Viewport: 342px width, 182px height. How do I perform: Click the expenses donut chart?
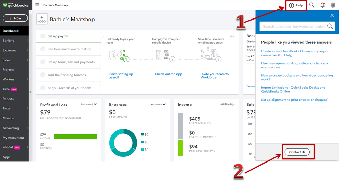pos(123,143)
